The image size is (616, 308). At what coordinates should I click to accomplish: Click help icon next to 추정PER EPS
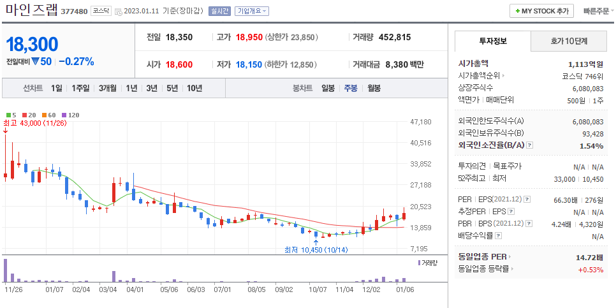click(x=511, y=212)
